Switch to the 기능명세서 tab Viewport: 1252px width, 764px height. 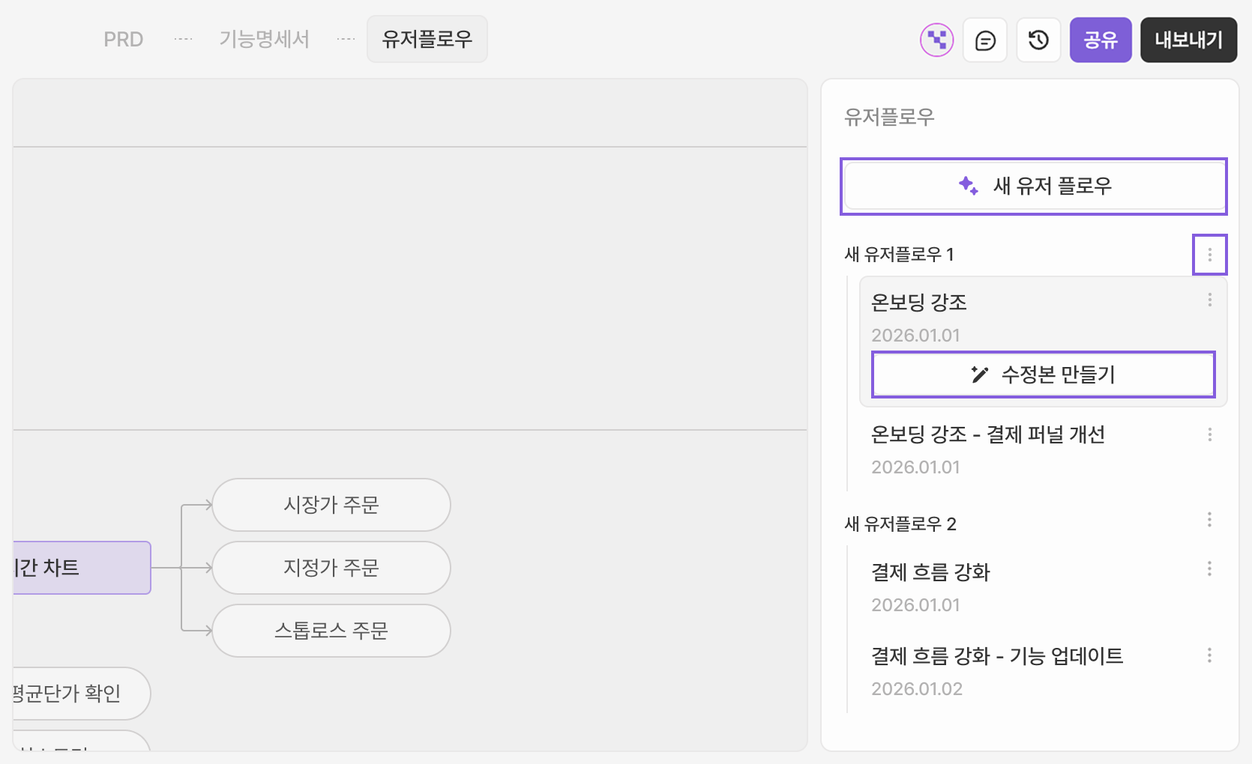point(264,40)
